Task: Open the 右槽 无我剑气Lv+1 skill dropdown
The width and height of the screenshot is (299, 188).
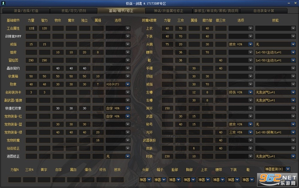Action: point(293,100)
